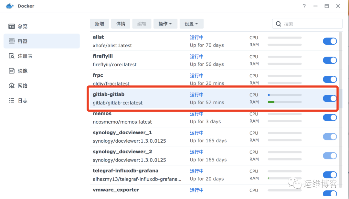Screen dimensions: 349x199
Task: Select the fireflyiii container name
Action: coord(103,56)
